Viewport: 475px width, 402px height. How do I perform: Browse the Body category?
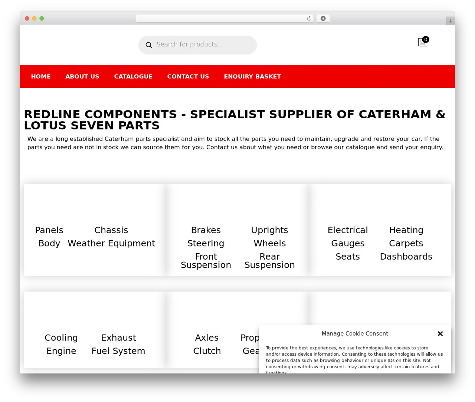pyautogui.click(x=49, y=244)
